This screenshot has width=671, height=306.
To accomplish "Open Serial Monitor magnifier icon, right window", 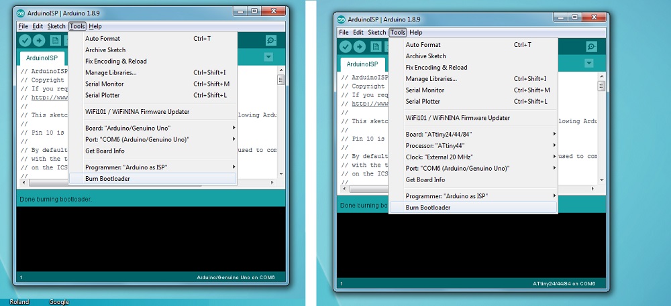I will [591, 46].
